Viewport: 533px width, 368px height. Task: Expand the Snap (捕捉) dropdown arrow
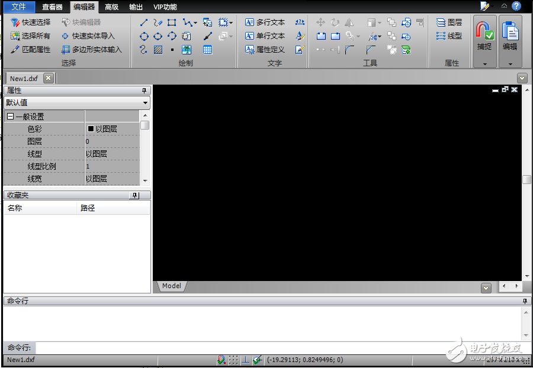(485, 63)
